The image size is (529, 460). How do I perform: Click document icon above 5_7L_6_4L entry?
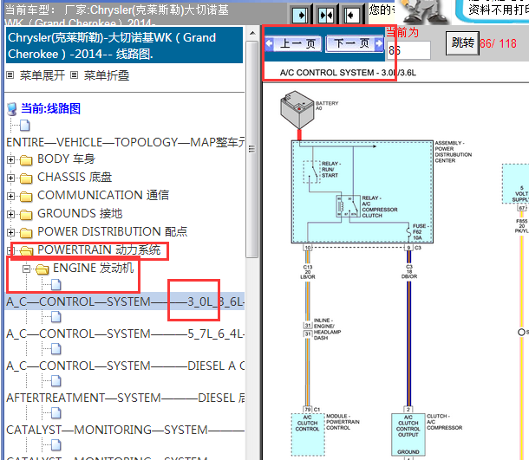[56, 317]
